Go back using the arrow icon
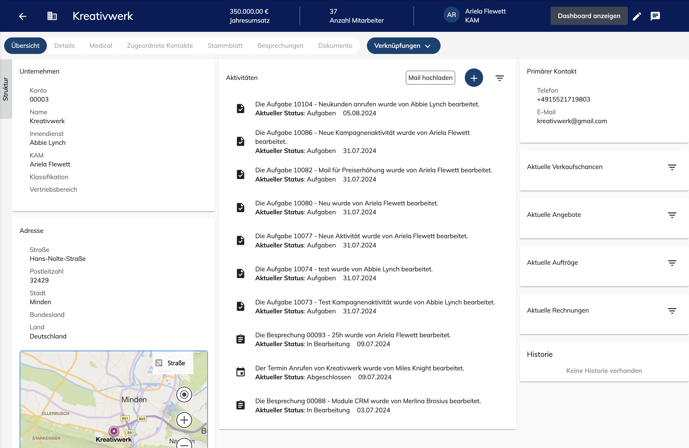 (23, 16)
